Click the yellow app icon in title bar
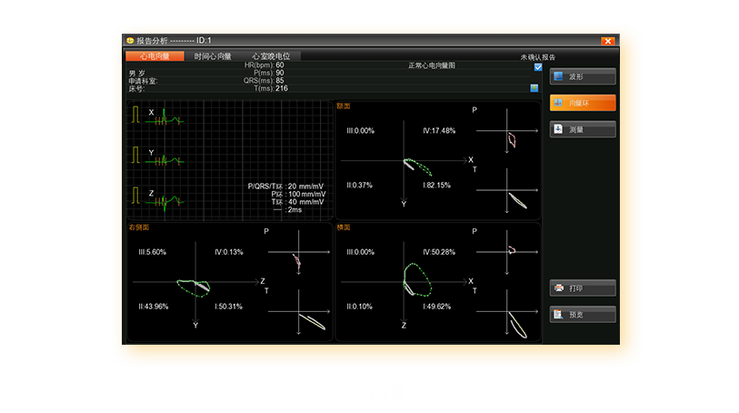Image resolution: width=739 pixels, height=413 pixels. point(130,41)
